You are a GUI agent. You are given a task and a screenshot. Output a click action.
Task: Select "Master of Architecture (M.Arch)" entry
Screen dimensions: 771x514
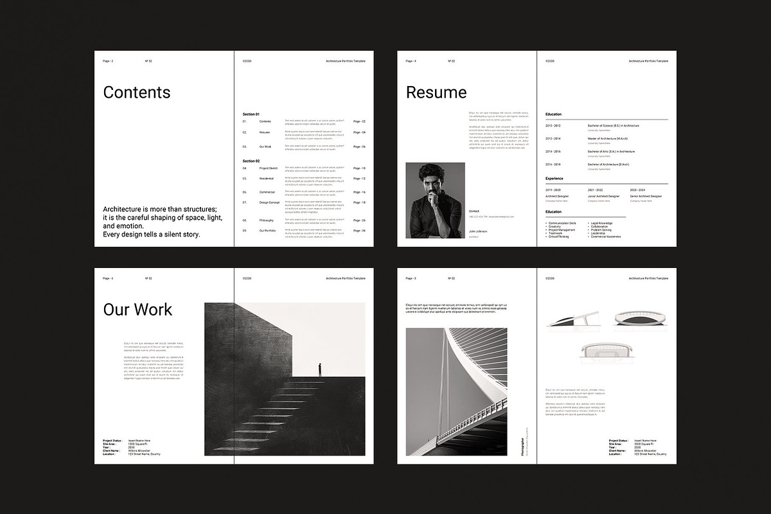(608, 139)
